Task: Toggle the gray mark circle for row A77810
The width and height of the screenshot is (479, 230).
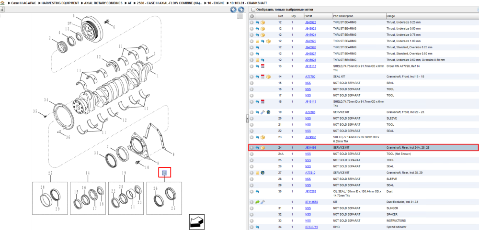Action: 252,173
